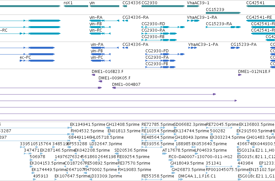Select the yin-PB protein feature
Viewport: 275px width, 181px height.
point(101,54)
